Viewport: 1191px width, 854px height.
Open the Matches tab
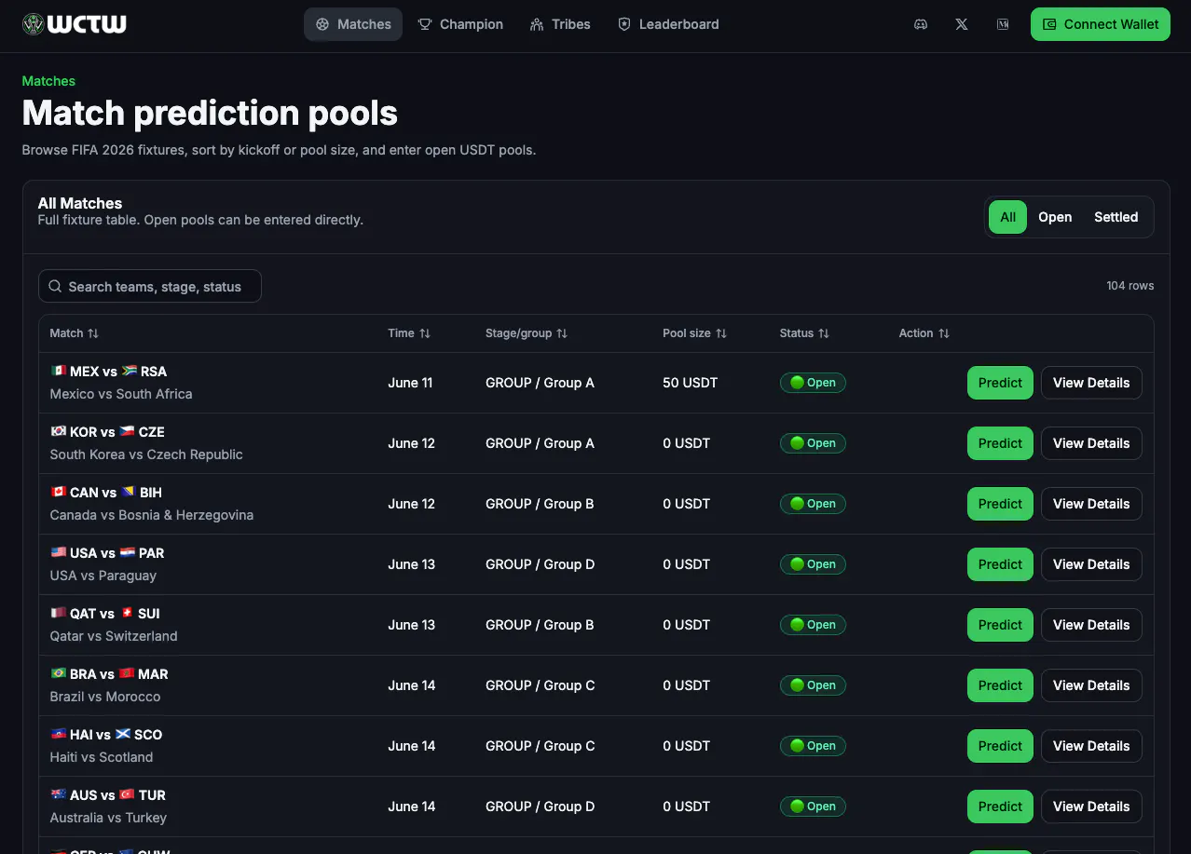coord(353,24)
